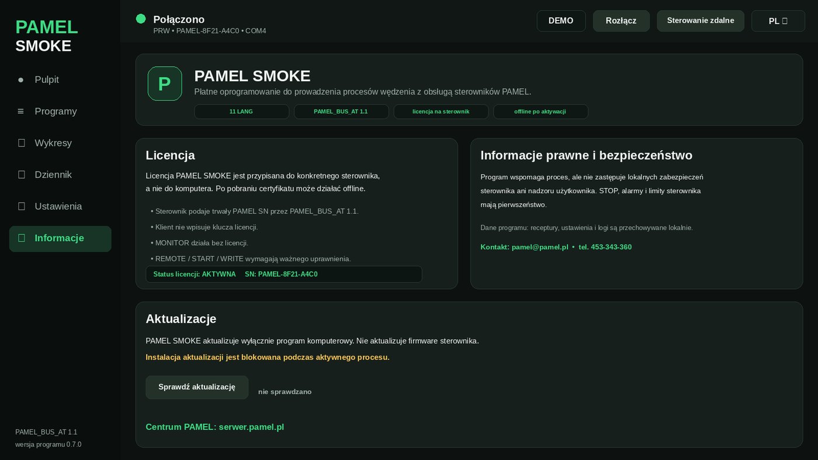Click the green connection status dot

pyautogui.click(x=141, y=19)
